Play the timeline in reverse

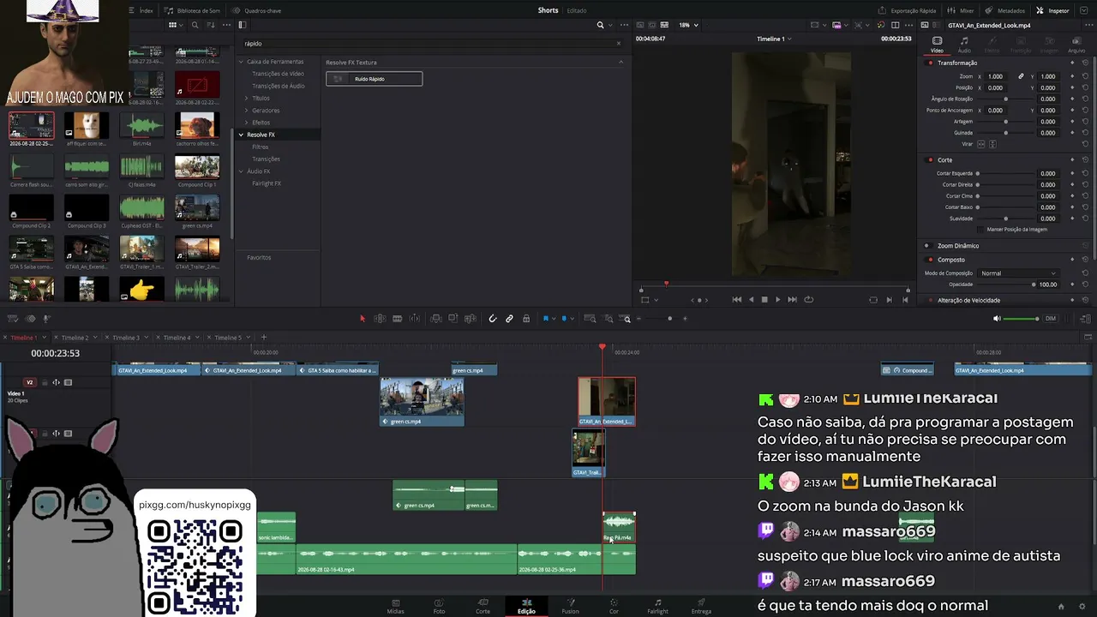(x=751, y=300)
